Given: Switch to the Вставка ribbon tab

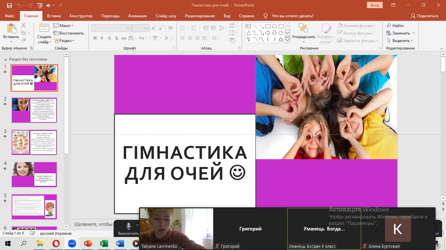Looking at the screenshot, I should [x=54, y=16].
